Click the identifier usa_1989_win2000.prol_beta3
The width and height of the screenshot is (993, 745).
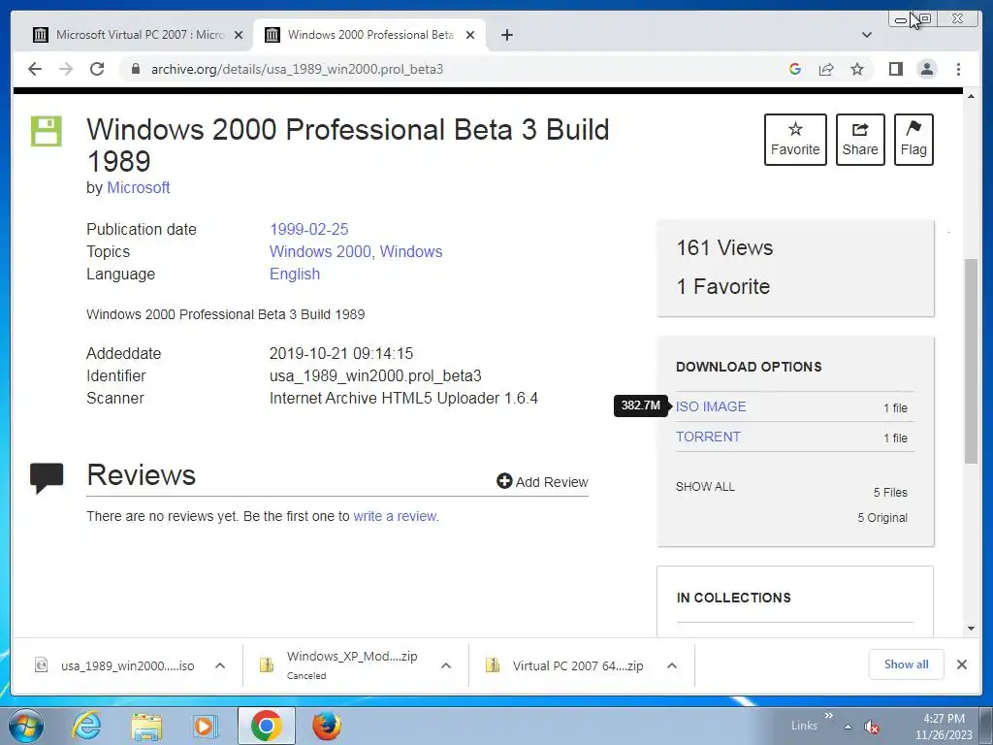coord(375,375)
